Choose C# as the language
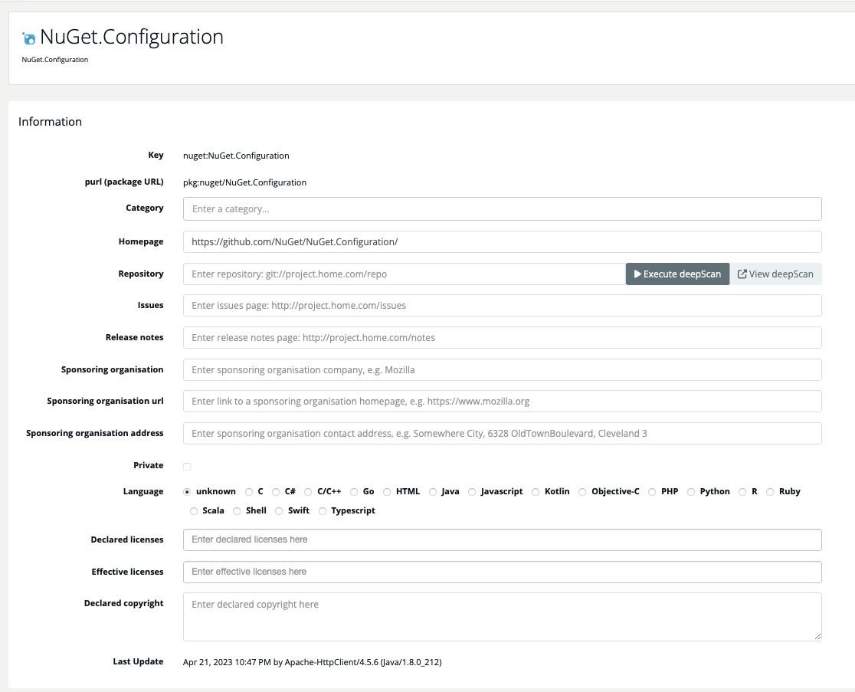 point(276,492)
